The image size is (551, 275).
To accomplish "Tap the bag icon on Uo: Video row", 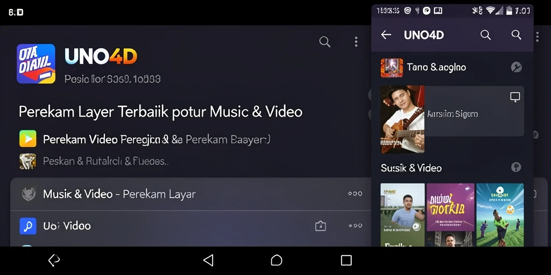I will (x=321, y=226).
